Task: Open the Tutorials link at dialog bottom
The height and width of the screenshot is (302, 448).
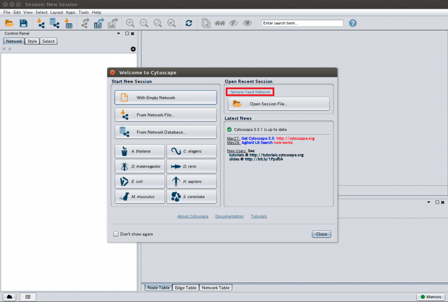Action: 259,216
